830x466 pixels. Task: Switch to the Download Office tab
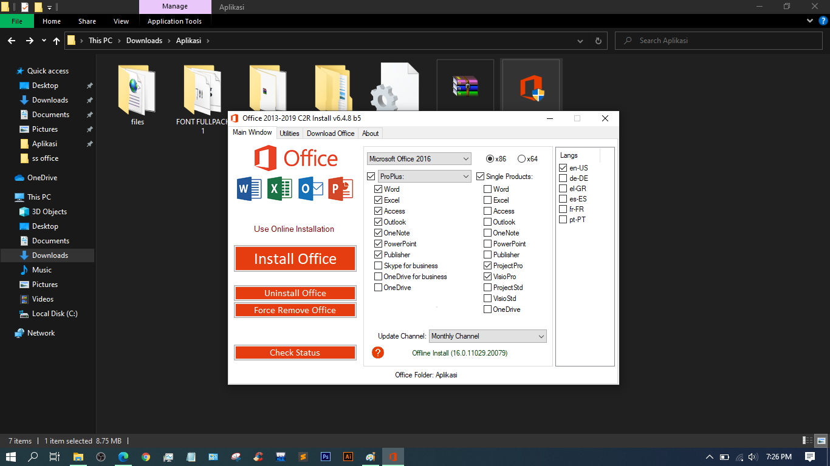(x=331, y=133)
